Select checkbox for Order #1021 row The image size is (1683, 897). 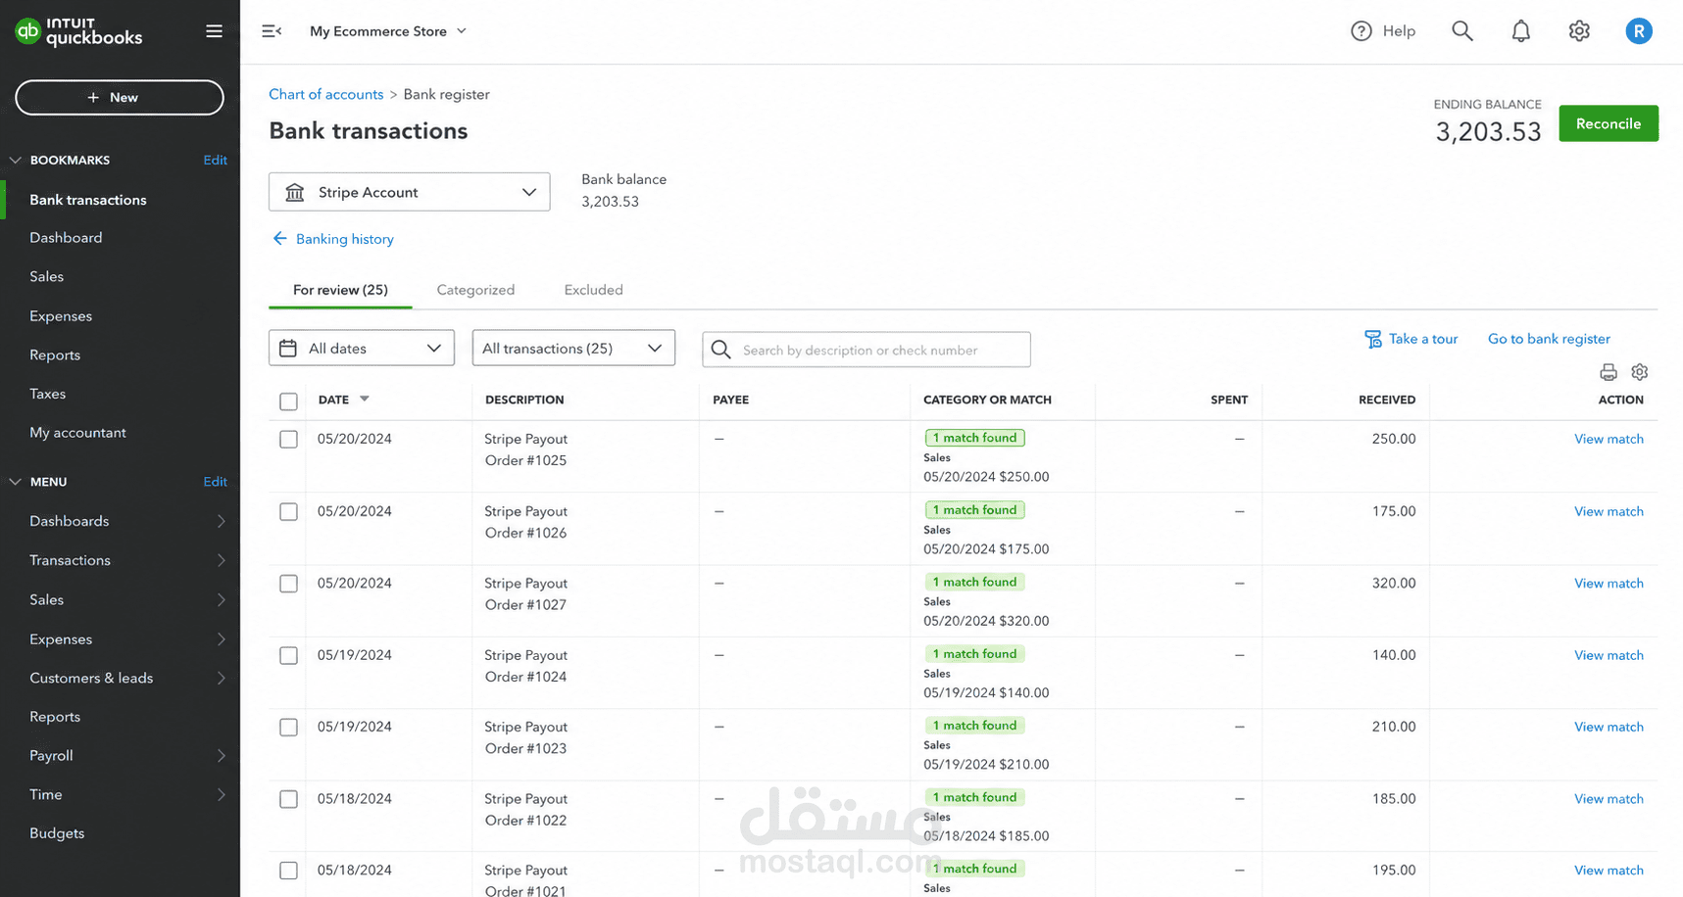coord(288,871)
